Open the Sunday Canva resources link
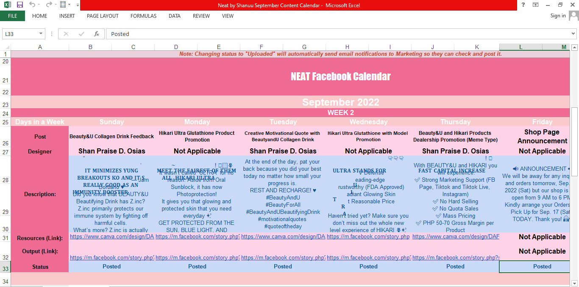Screen dimensions: 579x287 coord(111,237)
